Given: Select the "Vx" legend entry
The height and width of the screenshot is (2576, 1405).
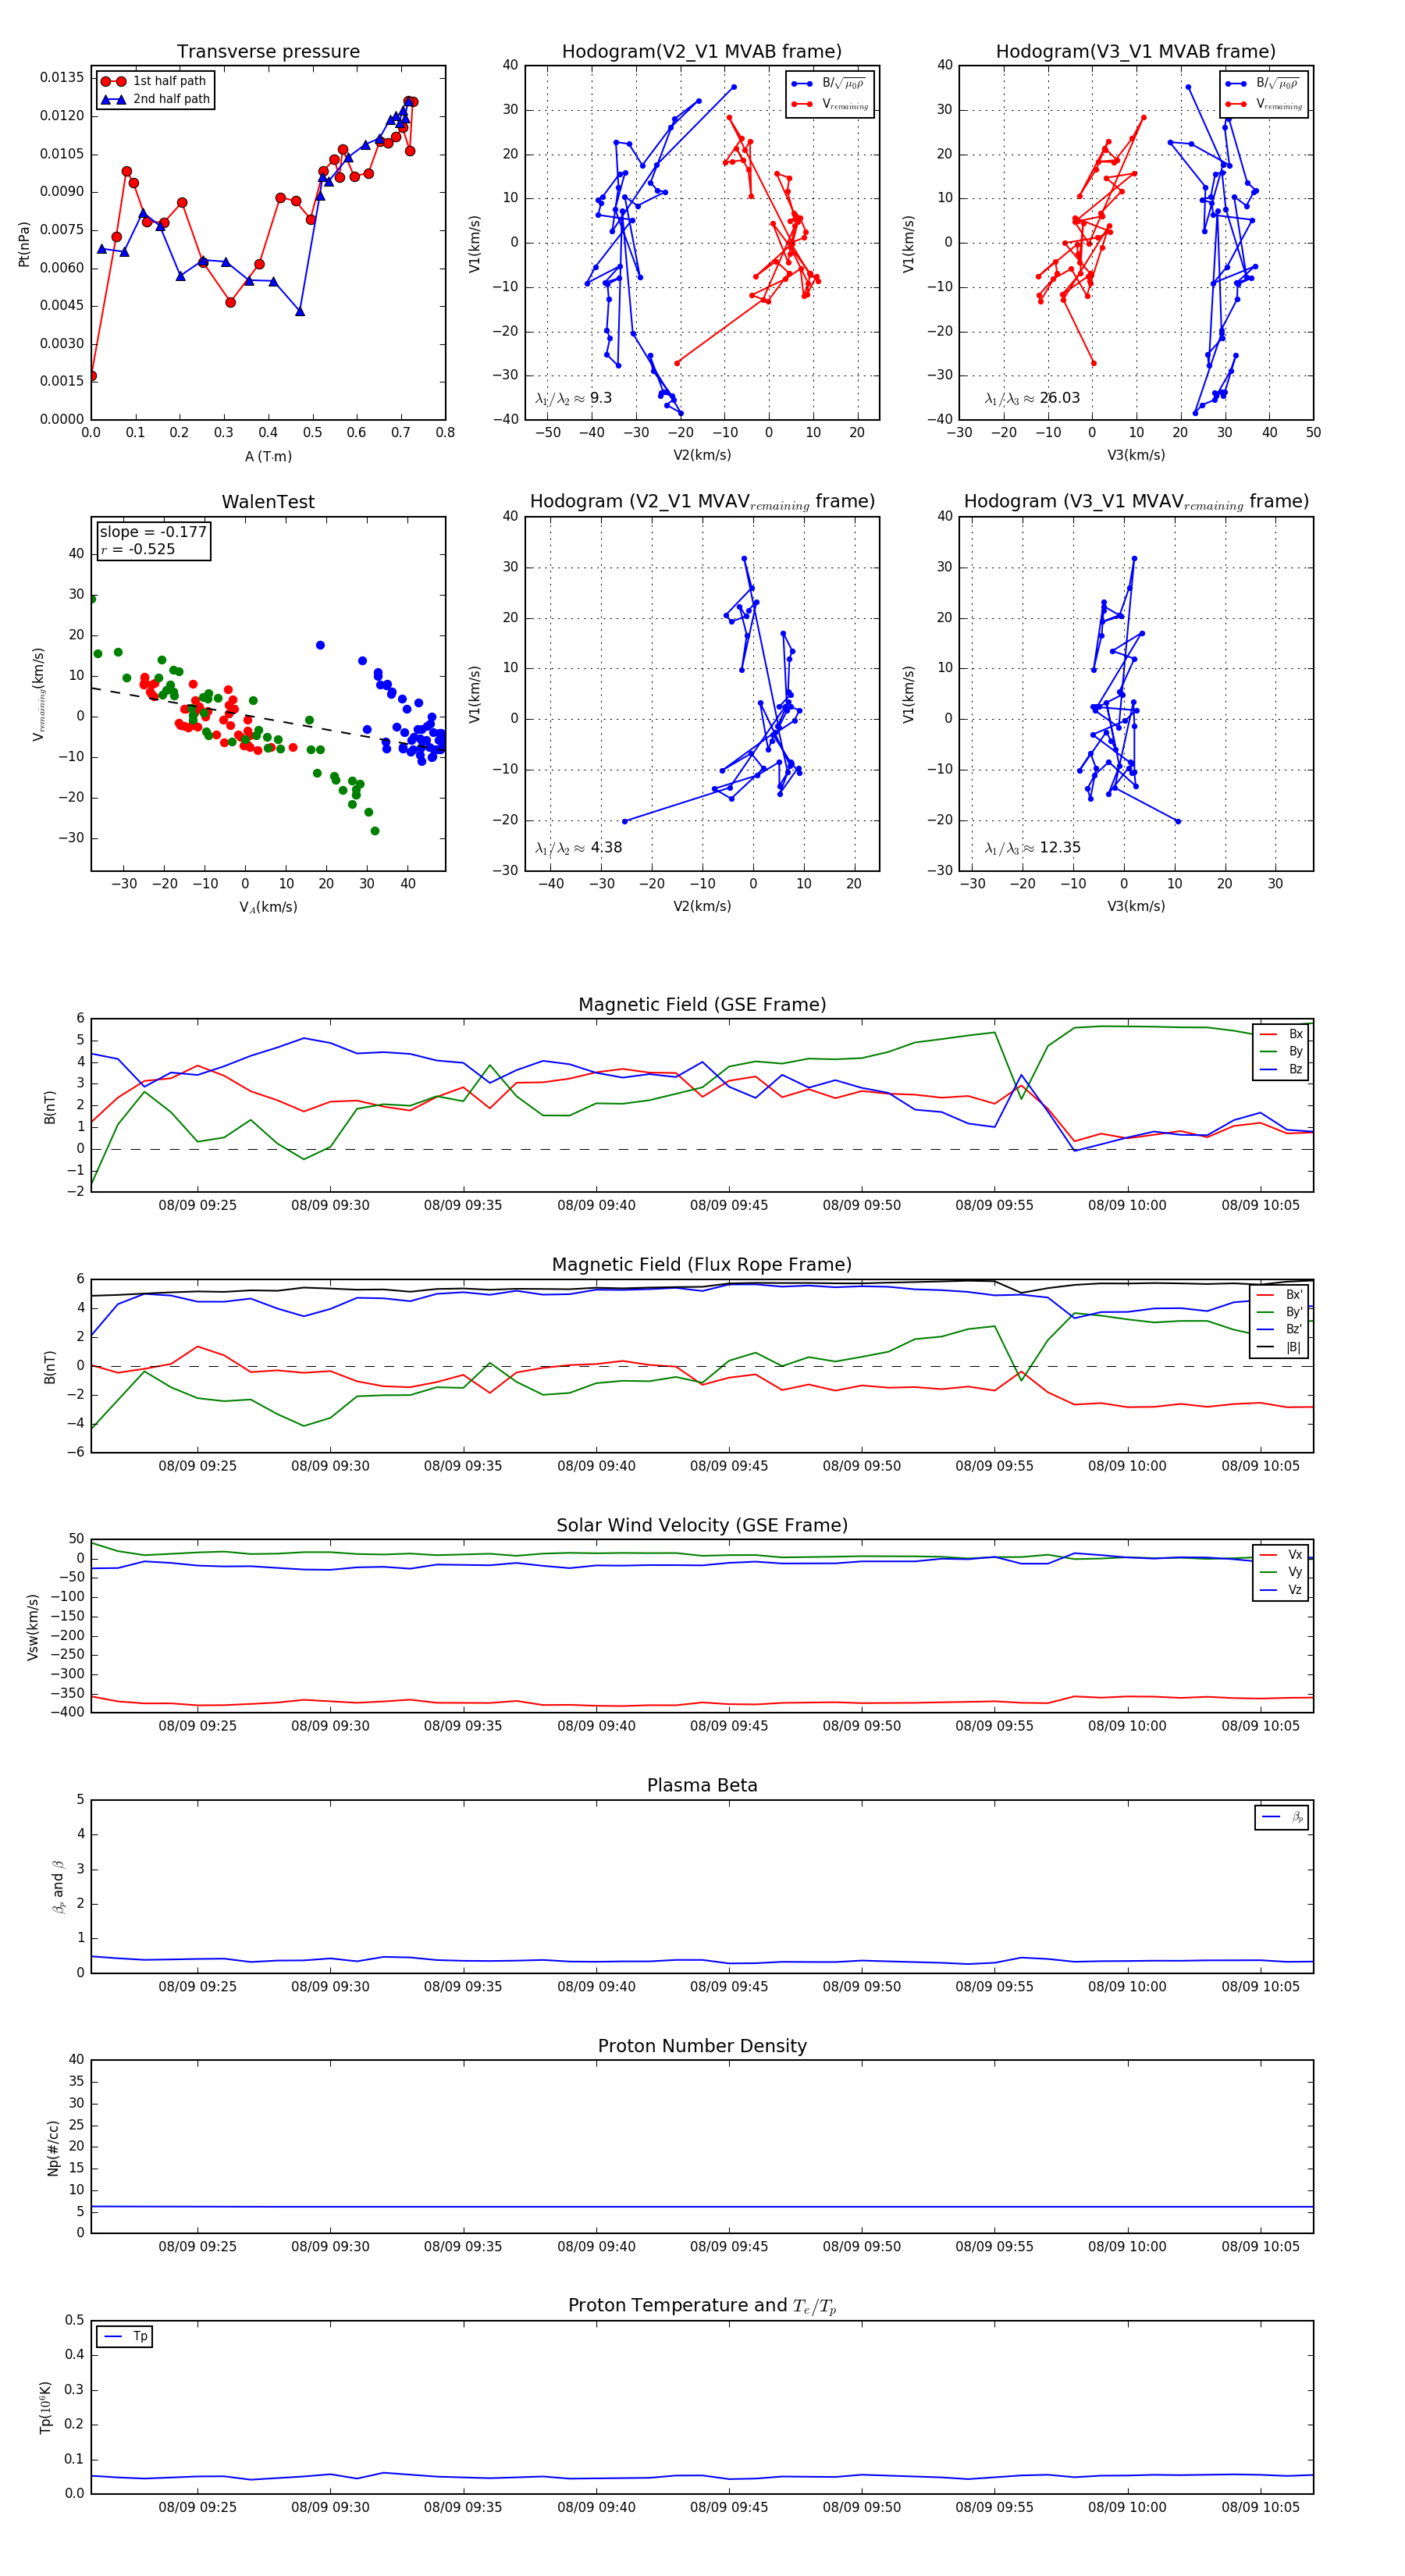Looking at the screenshot, I should [x=1281, y=1555].
